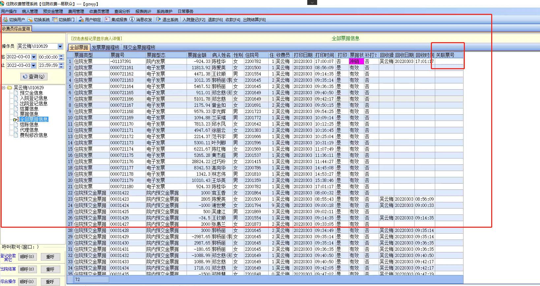Viewport: 540px width, 286px height.
Task: Open the 系统维护 menu
Action: click(x=165, y=12)
